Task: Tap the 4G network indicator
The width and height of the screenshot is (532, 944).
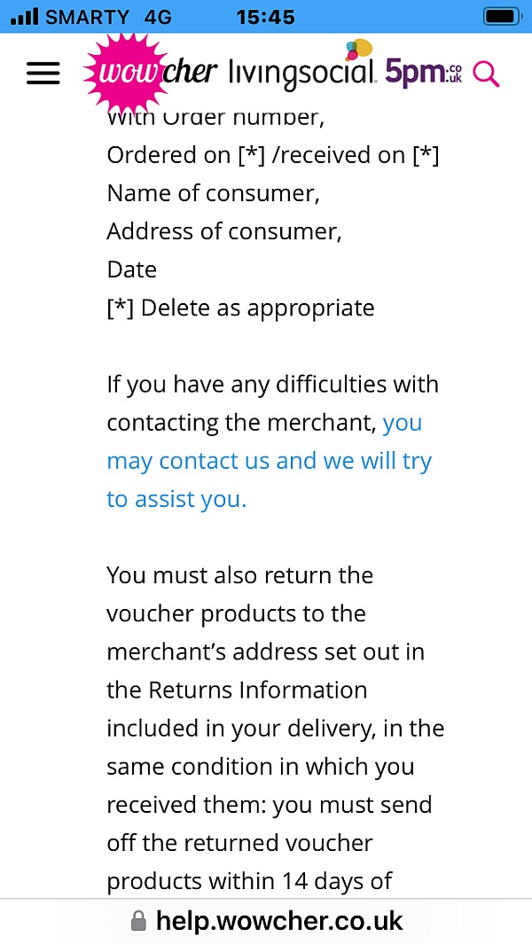Action: (x=158, y=17)
